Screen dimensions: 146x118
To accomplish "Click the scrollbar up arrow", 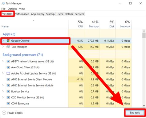I will tap(144, 31).
